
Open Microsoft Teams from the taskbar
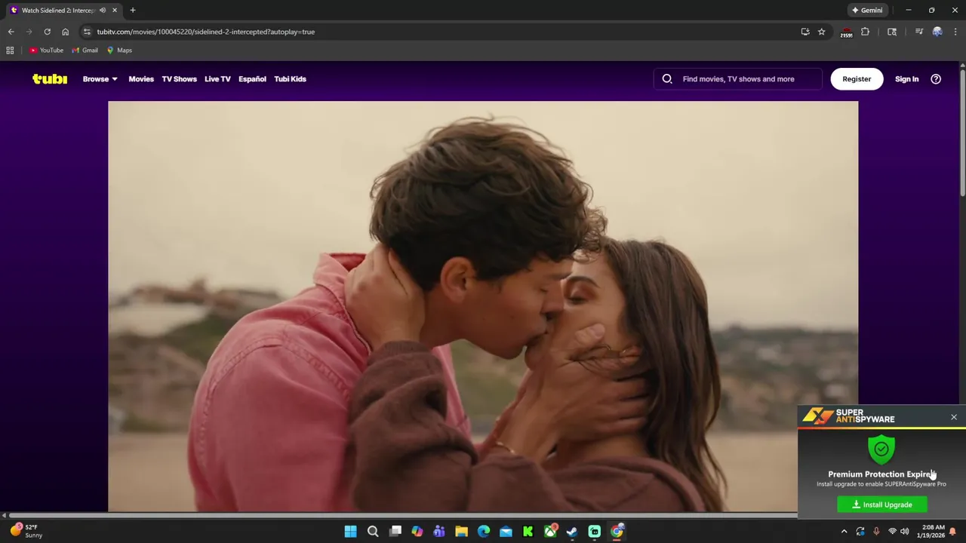[439, 532]
